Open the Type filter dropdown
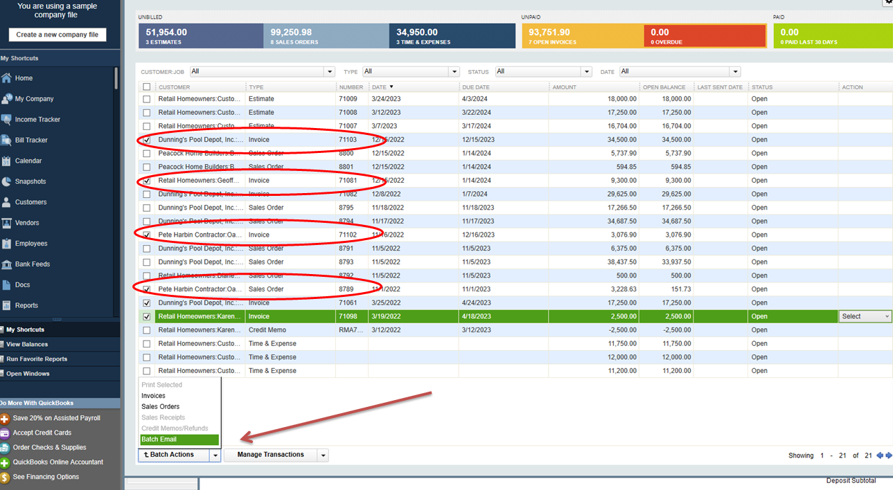Image resolution: width=893 pixels, height=490 pixels. coord(454,71)
